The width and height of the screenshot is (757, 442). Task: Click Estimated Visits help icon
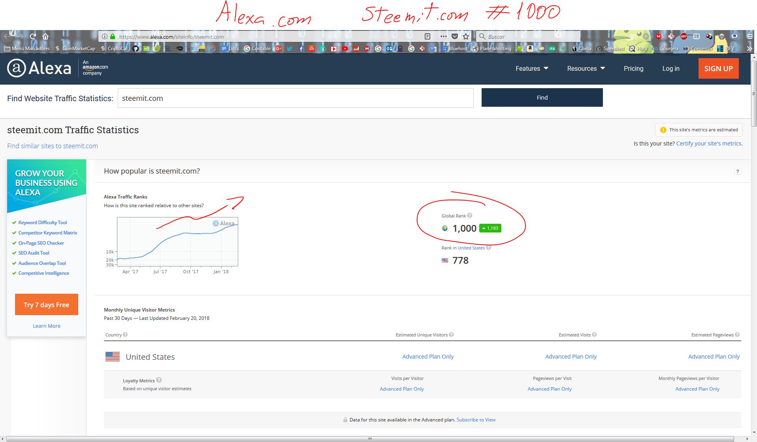(594, 334)
